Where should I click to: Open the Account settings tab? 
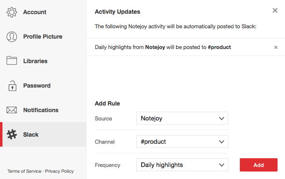point(35,12)
